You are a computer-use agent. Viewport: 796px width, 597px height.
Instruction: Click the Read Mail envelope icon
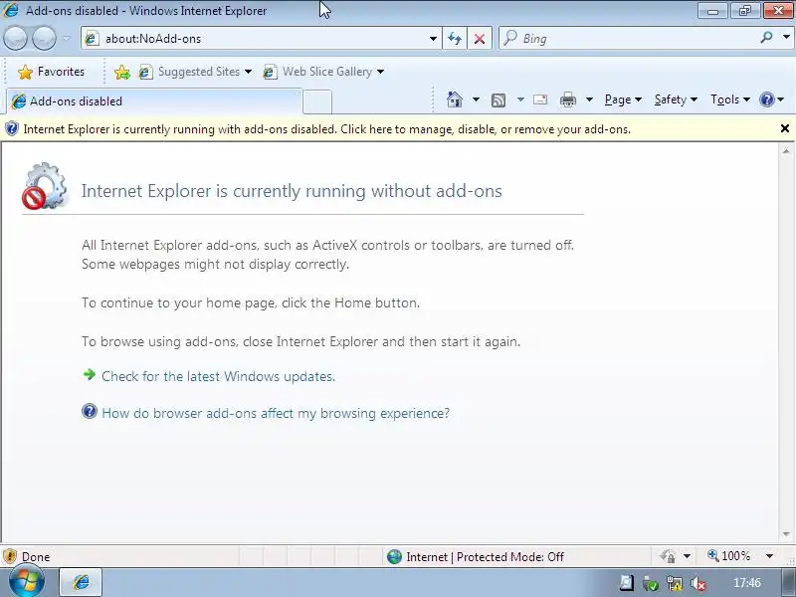pyautogui.click(x=540, y=99)
